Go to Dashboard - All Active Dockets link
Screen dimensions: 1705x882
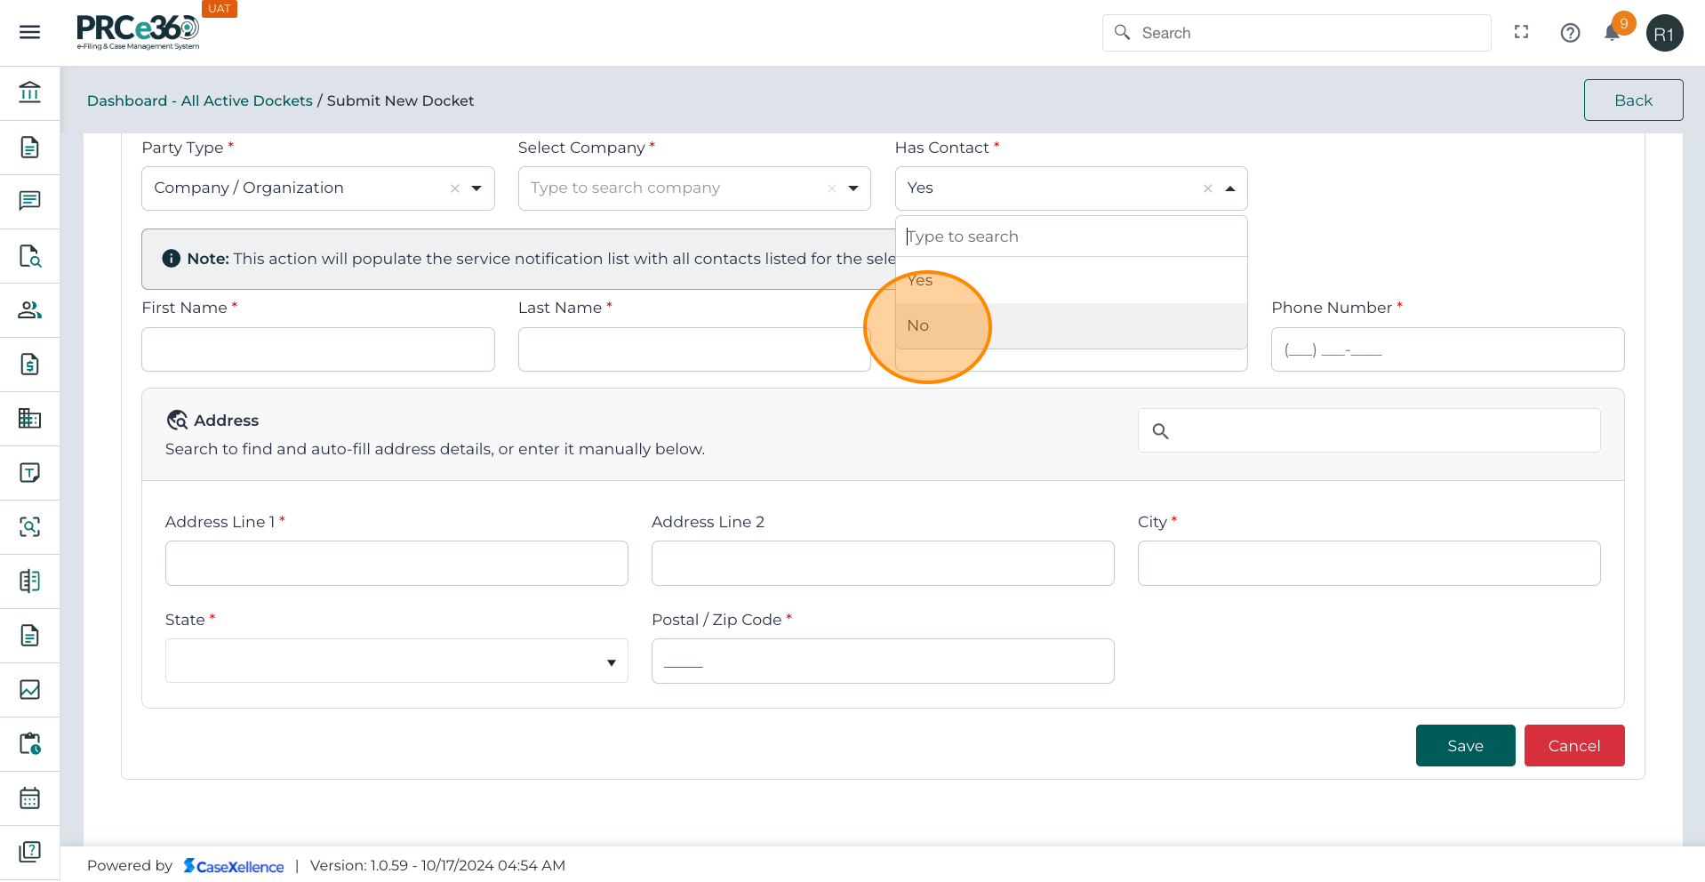click(x=199, y=100)
